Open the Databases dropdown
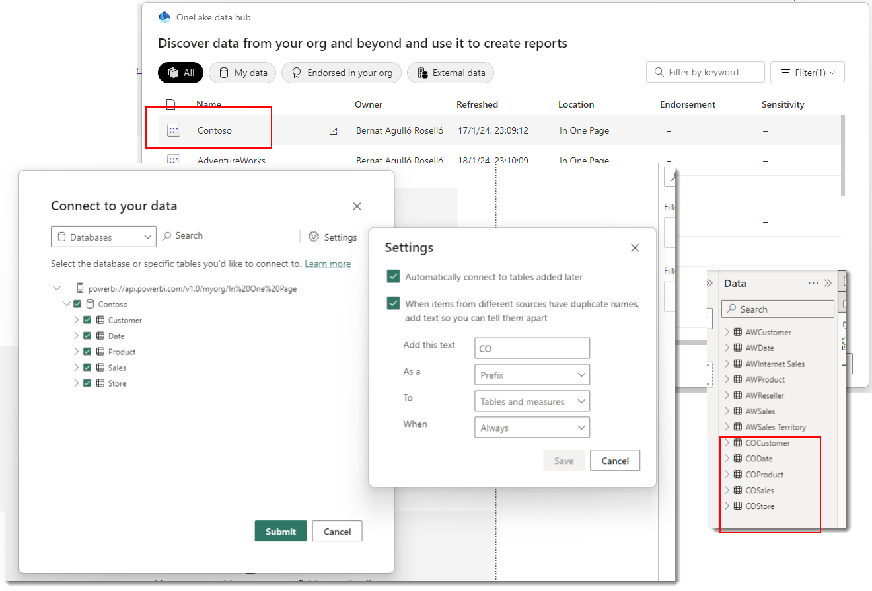The height and width of the screenshot is (591, 872). 103,237
